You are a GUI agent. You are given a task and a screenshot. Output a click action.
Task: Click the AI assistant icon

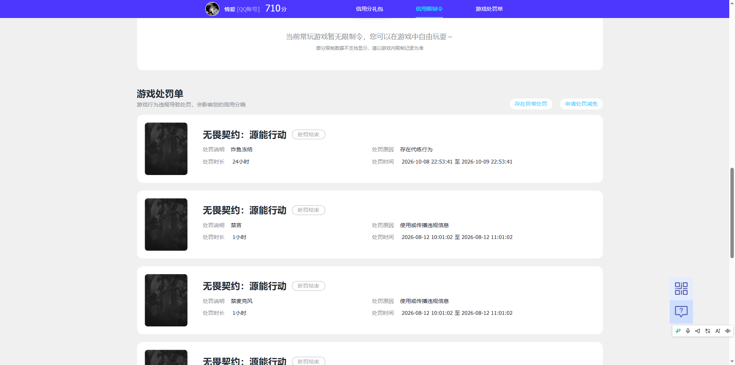pyautogui.click(x=717, y=331)
